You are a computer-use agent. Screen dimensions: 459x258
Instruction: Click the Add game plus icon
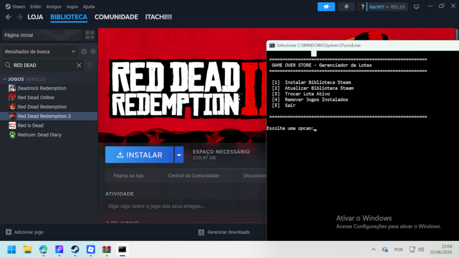coord(9,232)
